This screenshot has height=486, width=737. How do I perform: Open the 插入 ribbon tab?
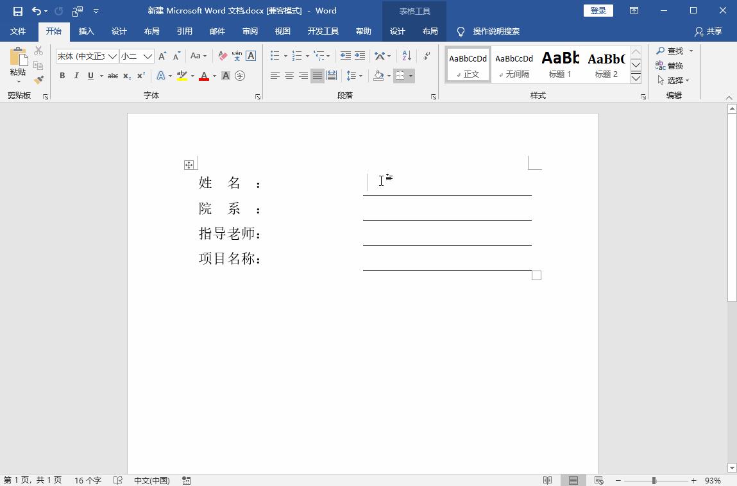[86, 31]
